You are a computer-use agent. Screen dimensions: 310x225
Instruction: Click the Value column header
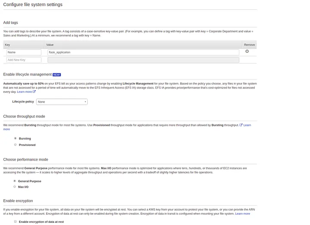point(50,45)
